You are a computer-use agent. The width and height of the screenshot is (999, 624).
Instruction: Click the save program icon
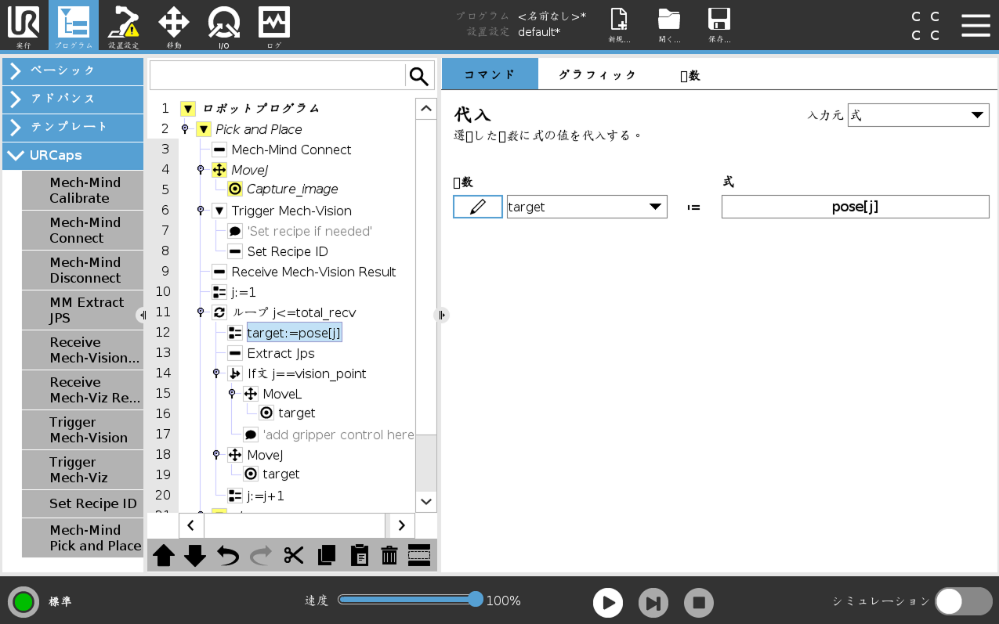click(718, 26)
